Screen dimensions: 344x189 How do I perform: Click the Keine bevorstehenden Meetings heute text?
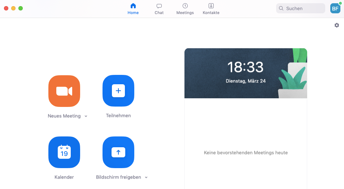[x=246, y=153]
